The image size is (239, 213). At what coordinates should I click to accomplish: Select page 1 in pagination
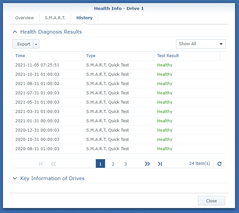pos(100,163)
